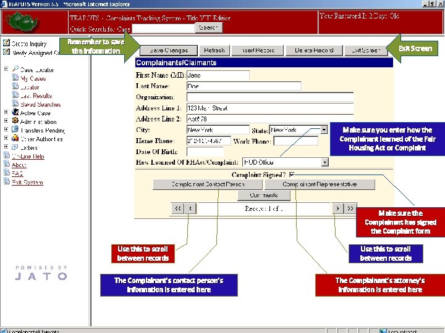Select Locator under Case Locator
This screenshot has height=333, width=445.
coord(30,87)
